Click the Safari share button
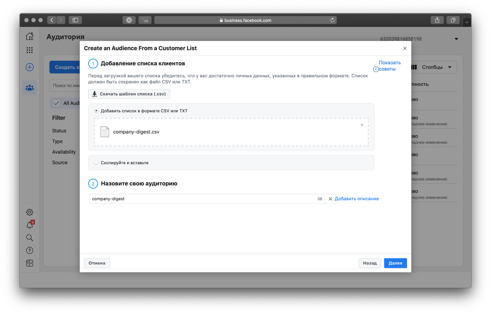 437,20
